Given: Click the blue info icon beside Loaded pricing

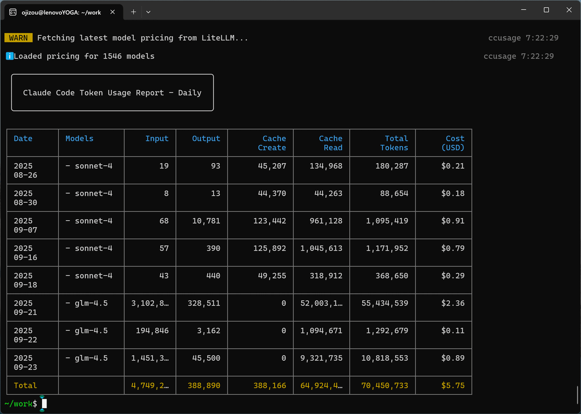Looking at the screenshot, I should tap(9, 56).
